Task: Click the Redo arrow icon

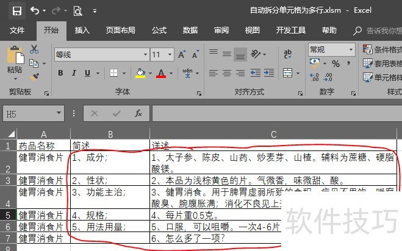Action: (56, 10)
